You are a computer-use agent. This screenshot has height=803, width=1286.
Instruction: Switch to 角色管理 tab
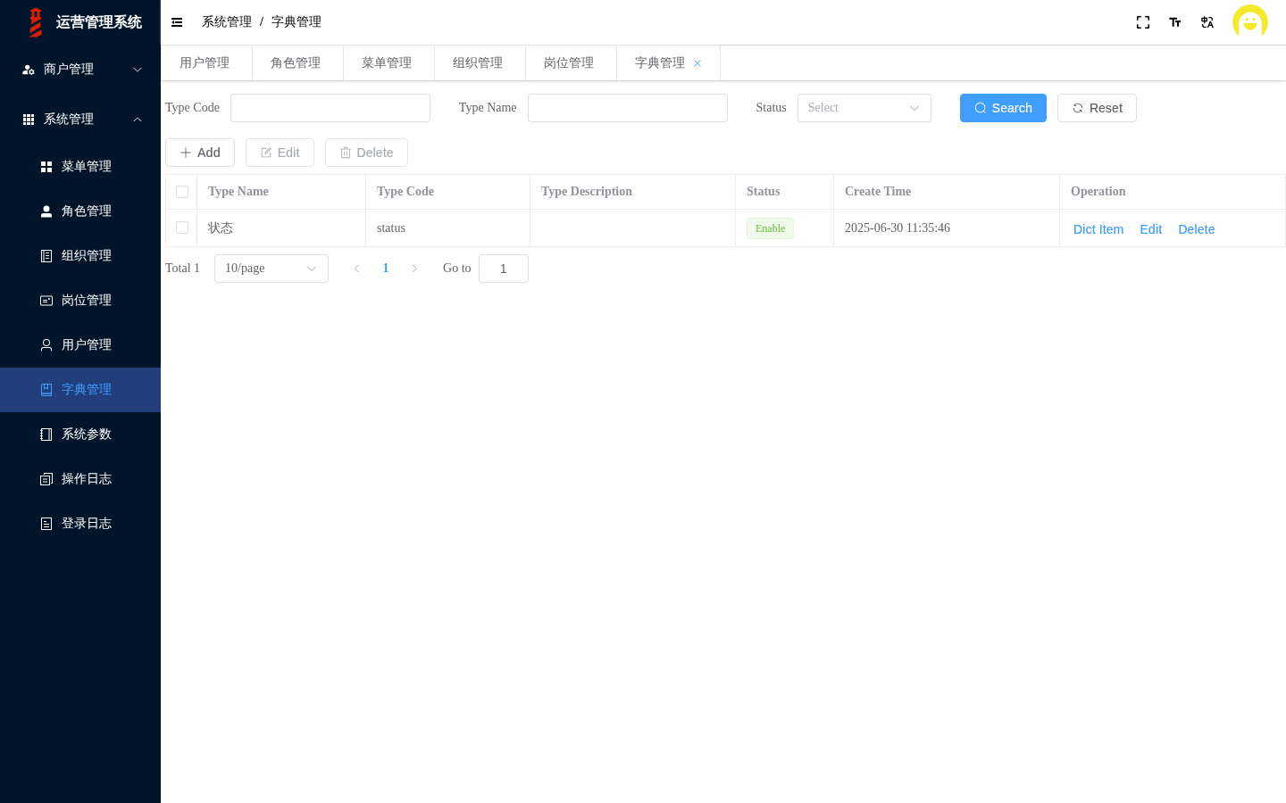pos(297,63)
